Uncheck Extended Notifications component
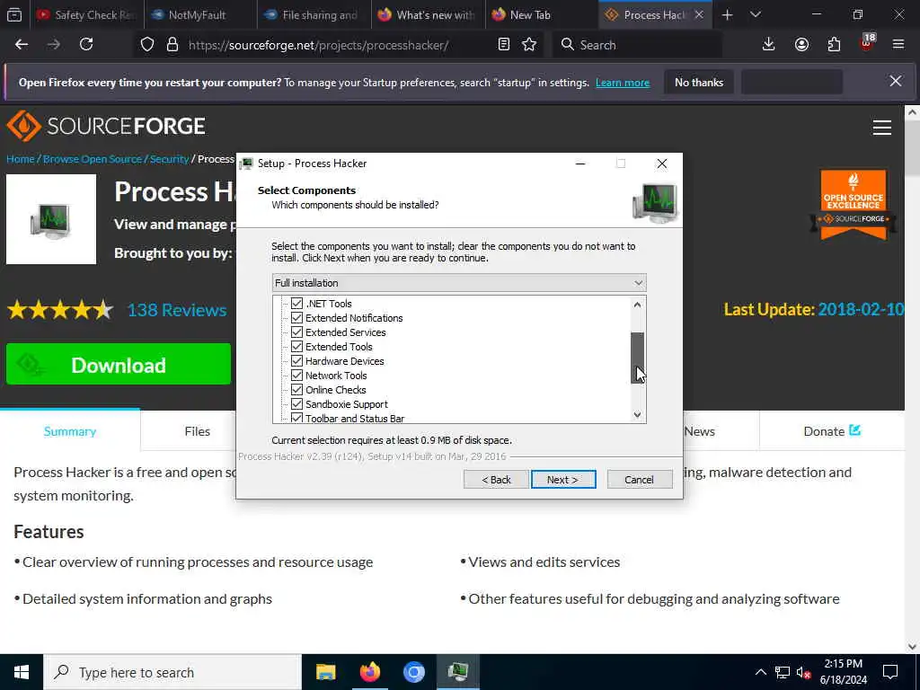This screenshot has width=920, height=690. [296, 318]
